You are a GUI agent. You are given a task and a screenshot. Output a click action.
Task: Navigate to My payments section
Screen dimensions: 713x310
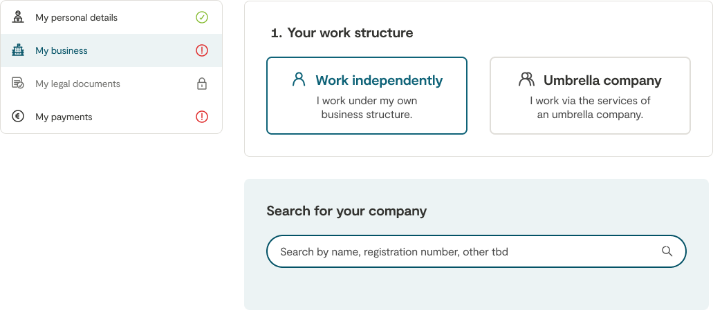(x=64, y=117)
